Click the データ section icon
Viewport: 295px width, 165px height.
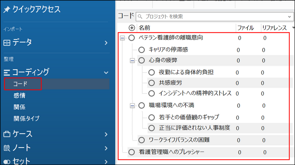[x=7, y=43]
